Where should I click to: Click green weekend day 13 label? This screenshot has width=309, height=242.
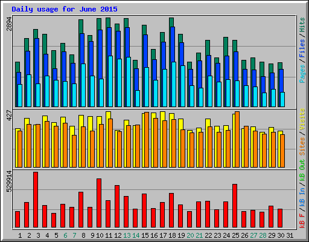(127, 235)
